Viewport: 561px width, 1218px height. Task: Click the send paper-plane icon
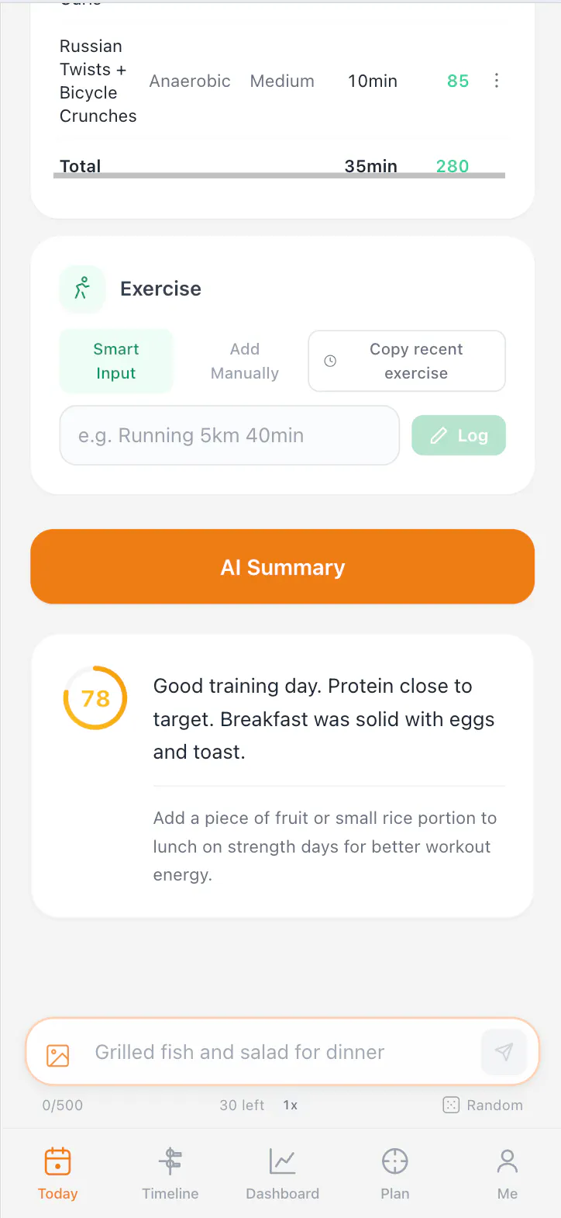click(x=504, y=1052)
